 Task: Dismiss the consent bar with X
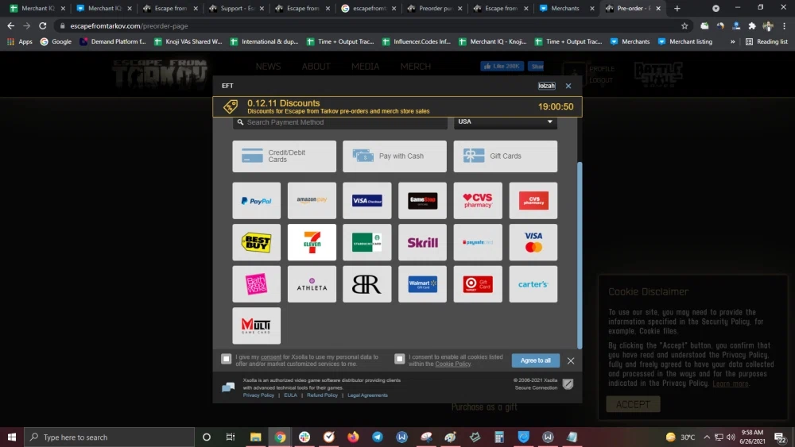(x=570, y=360)
